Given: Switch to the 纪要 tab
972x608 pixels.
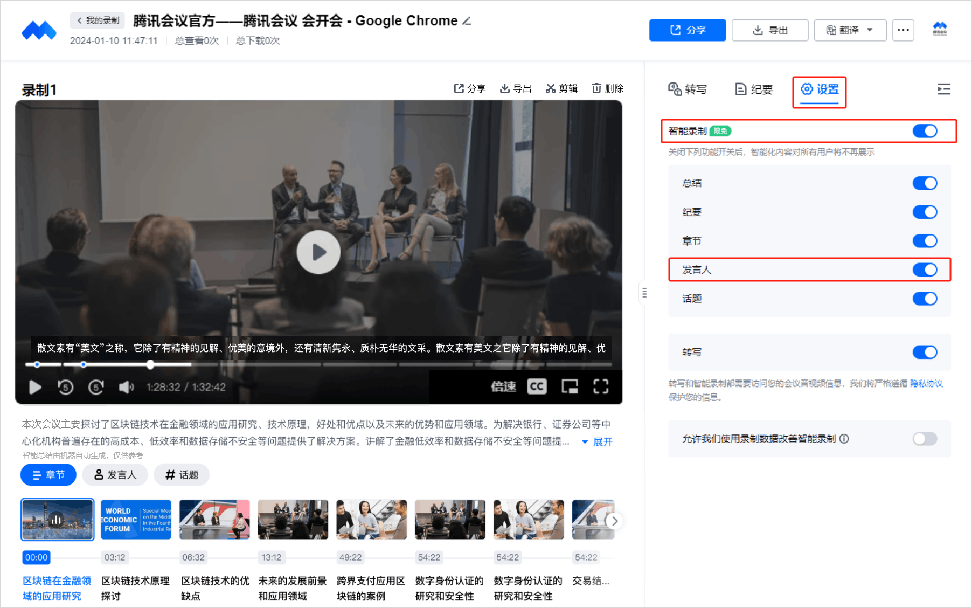Looking at the screenshot, I should 754,89.
